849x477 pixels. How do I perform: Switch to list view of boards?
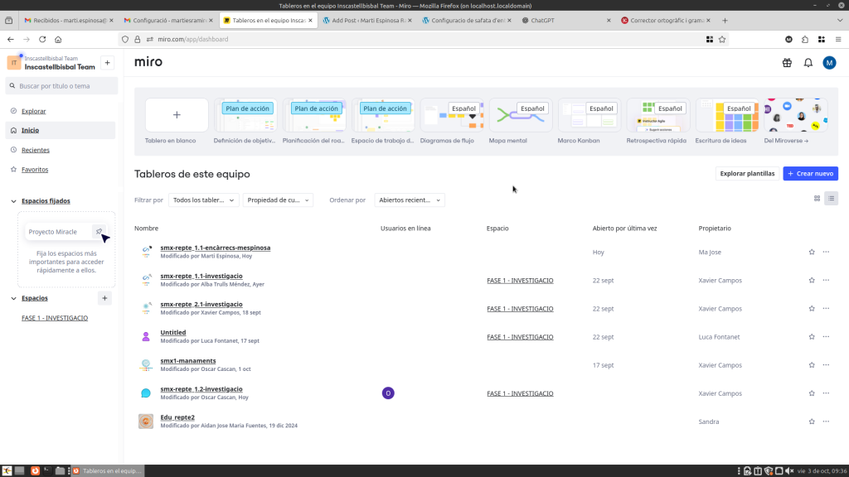coord(831,199)
